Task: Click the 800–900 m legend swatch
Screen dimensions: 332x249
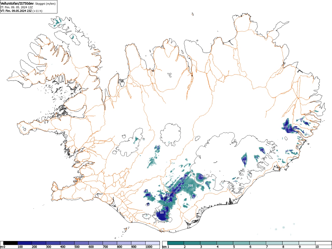Action: coord(124,243)
